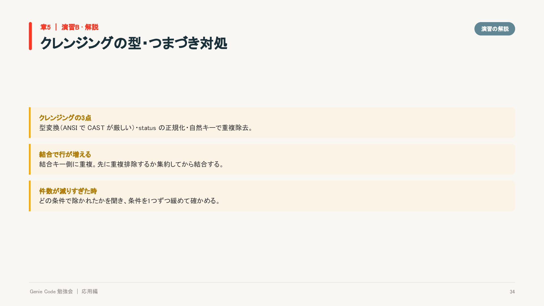Click the empty area of the first card

coord(382,122)
